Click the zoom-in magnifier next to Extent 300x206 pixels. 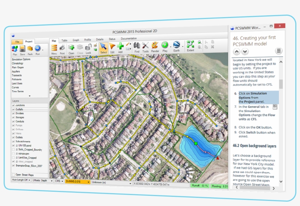pyautogui.click(x=199, y=42)
